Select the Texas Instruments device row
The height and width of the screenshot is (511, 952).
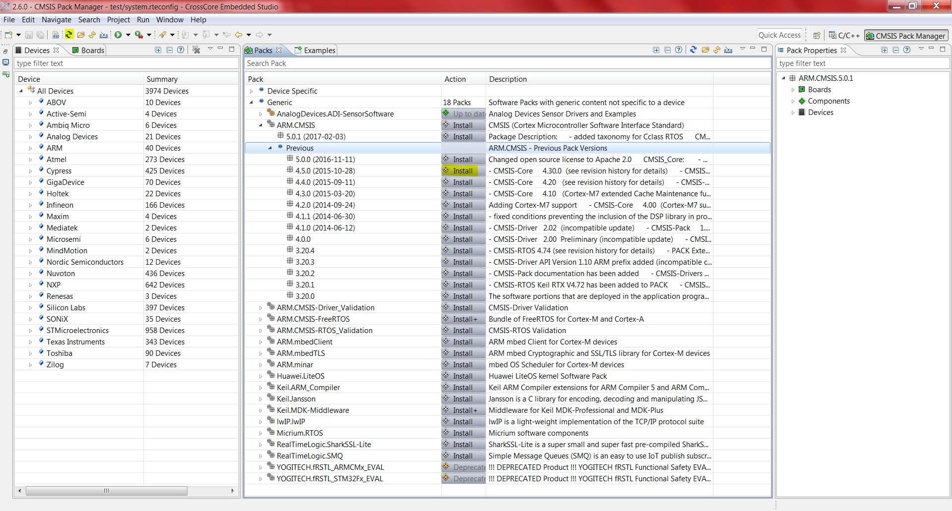click(127, 342)
